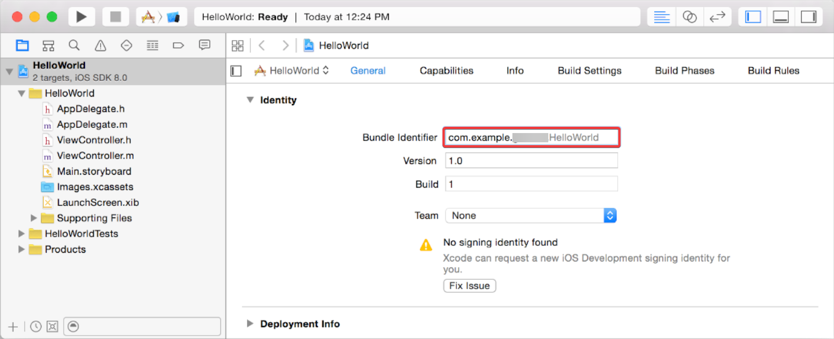Switch to the Build Rules tab
The height and width of the screenshot is (339, 834).
pos(773,71)
